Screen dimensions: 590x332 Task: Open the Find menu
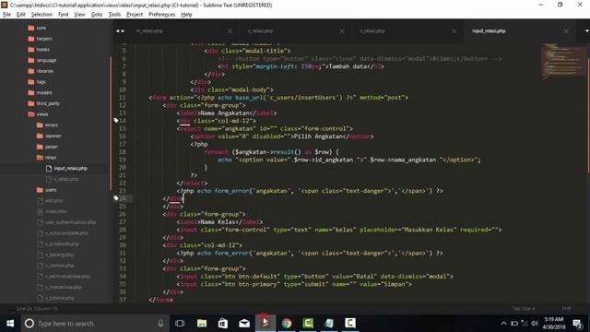(64, 15)
